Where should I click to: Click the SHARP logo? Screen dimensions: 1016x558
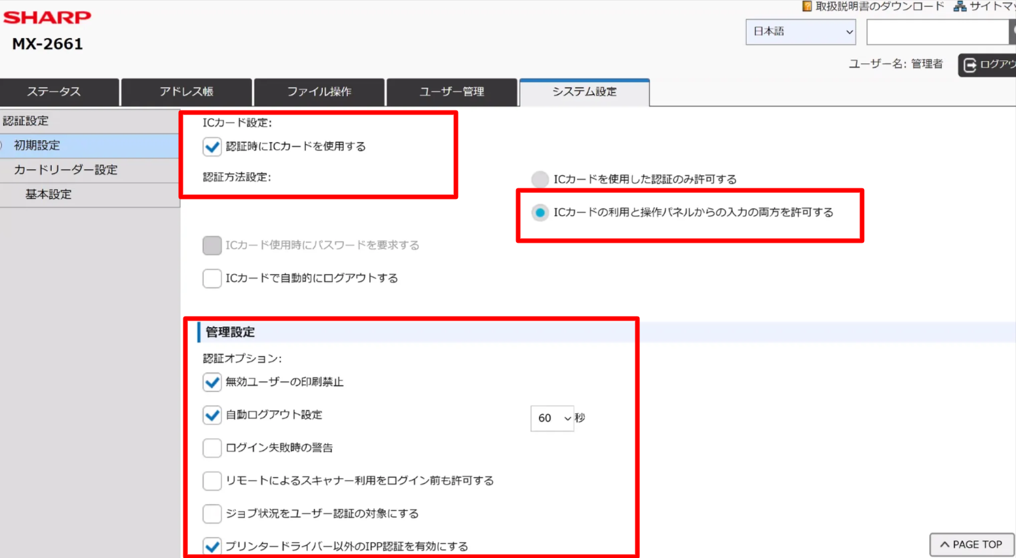coord(47,17)
